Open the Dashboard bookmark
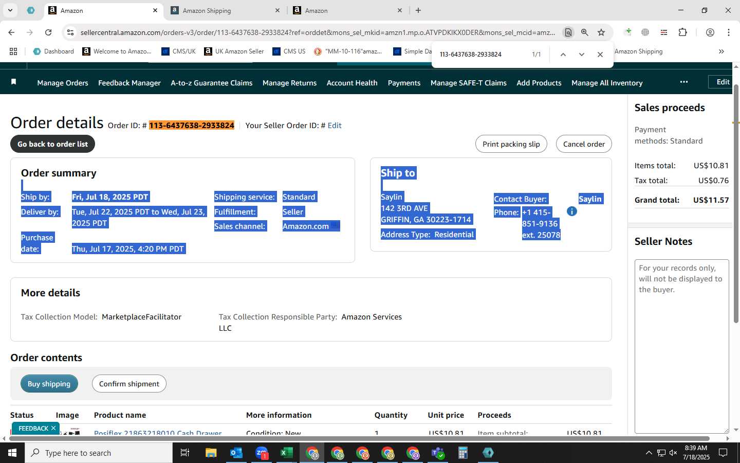The image size is (740, 463). pos(53,51)
